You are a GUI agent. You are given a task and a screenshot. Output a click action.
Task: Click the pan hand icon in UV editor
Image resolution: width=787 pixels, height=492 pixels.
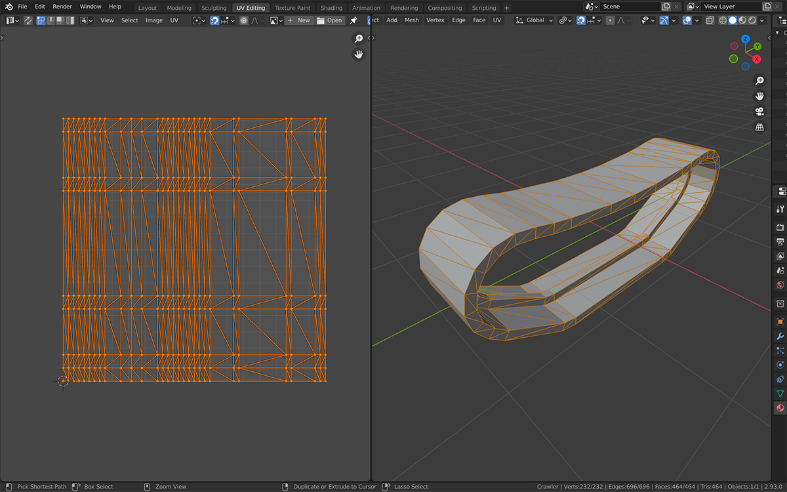(x=359, y=54)
